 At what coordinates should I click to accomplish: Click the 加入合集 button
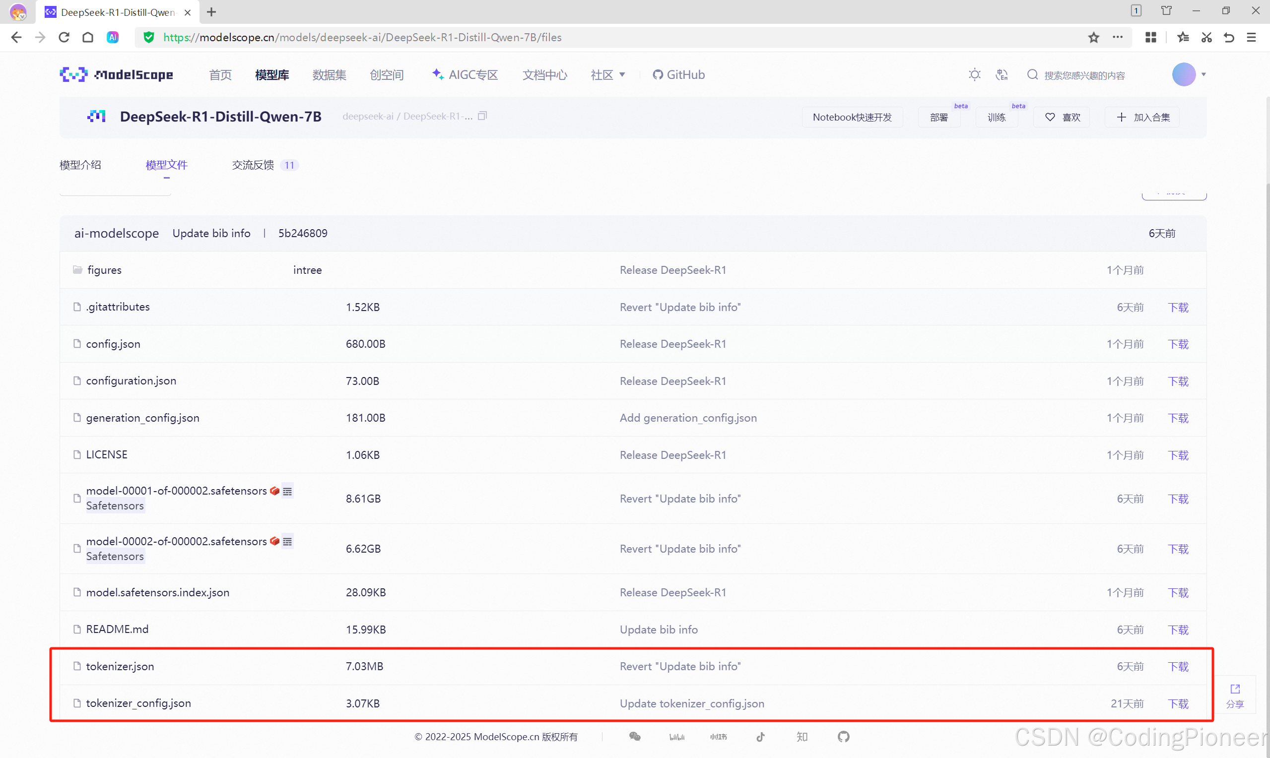pyautogui.click(x=1142, y=117)
